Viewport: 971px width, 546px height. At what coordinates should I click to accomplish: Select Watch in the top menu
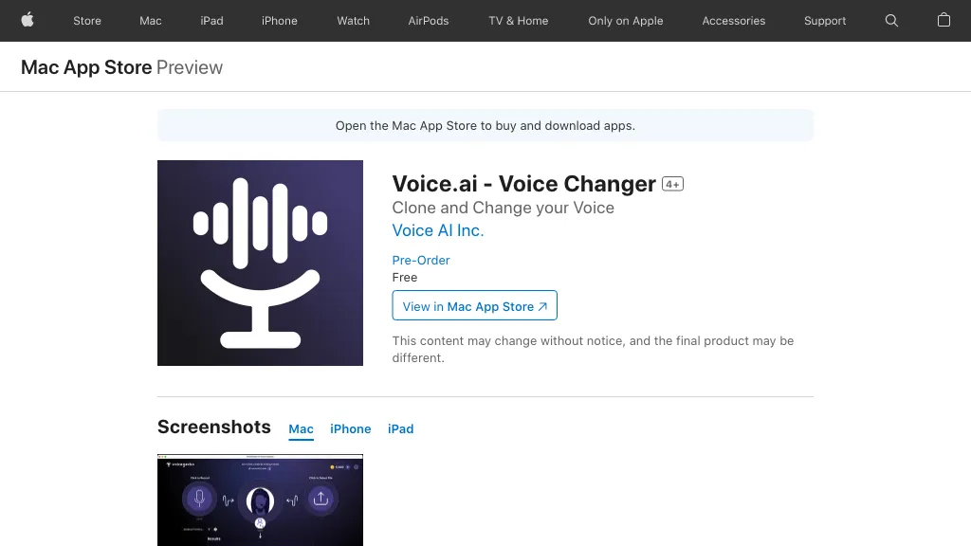(354, 21)
